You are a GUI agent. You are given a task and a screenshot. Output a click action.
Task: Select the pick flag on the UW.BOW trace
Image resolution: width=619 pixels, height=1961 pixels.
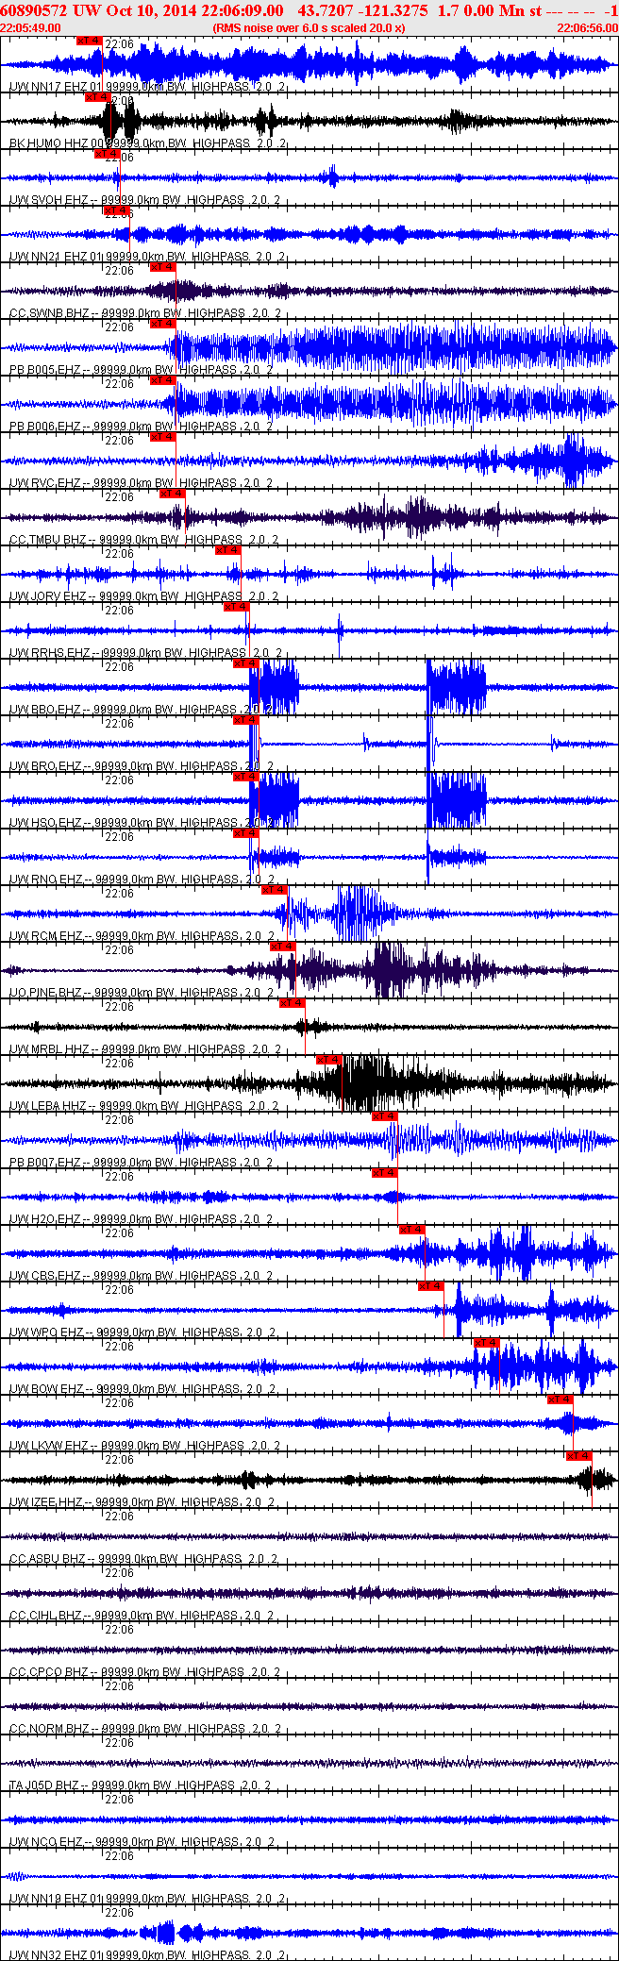[487, 1343]
